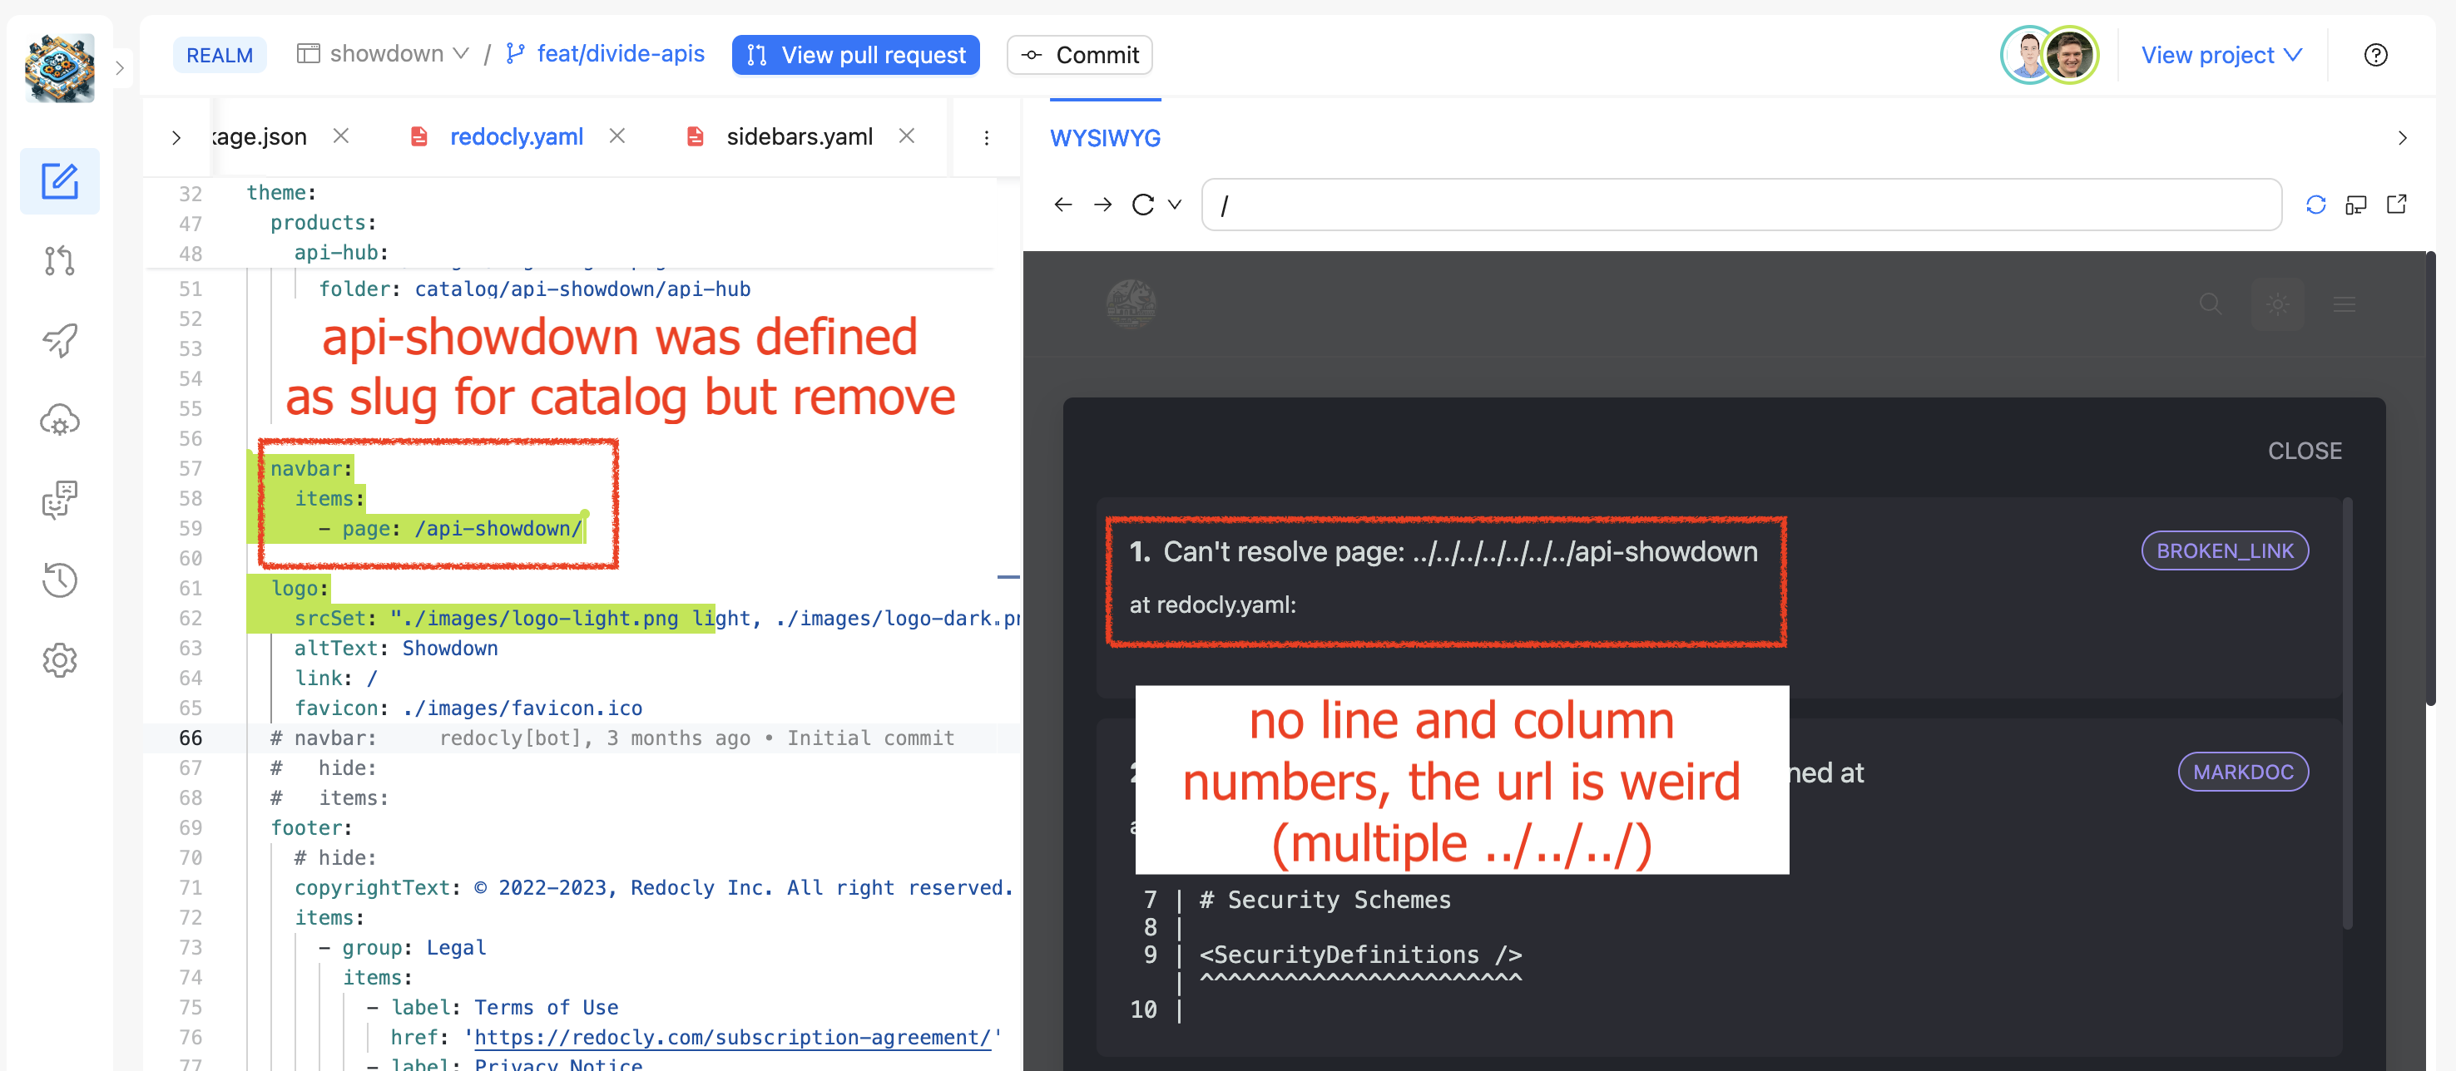
Task: Click the 'favicon: ./images/favicon.ico' line
Action: pyautogui.click(x=468, y=709)
